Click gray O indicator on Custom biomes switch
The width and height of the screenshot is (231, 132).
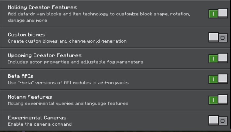tap(223, 38)
